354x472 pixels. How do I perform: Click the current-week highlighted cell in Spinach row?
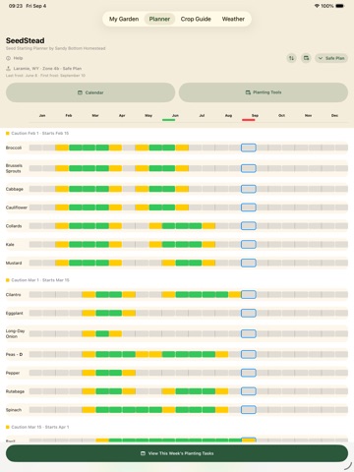click(x=249, y=410)
